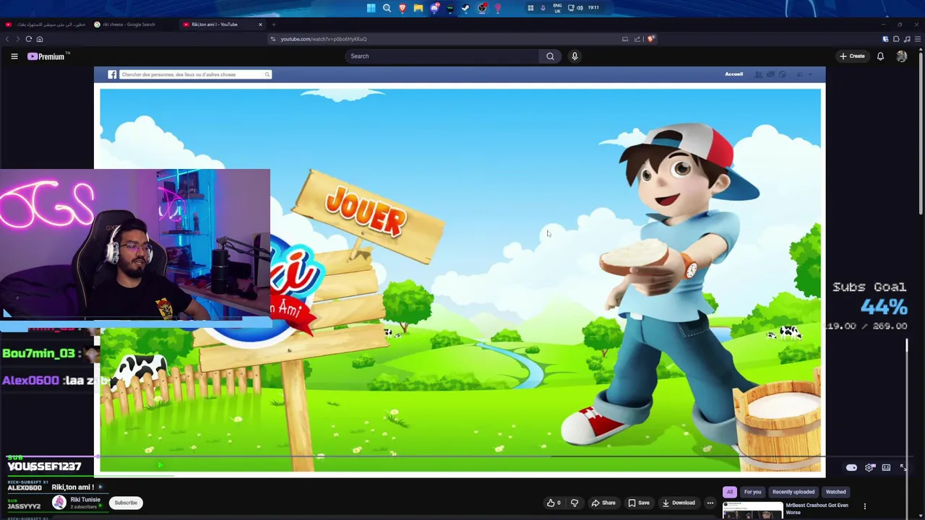Viewport: 925px width, 520px height.
Task: Open more actions ellipsis under video
Action: [x=710, y=503]
